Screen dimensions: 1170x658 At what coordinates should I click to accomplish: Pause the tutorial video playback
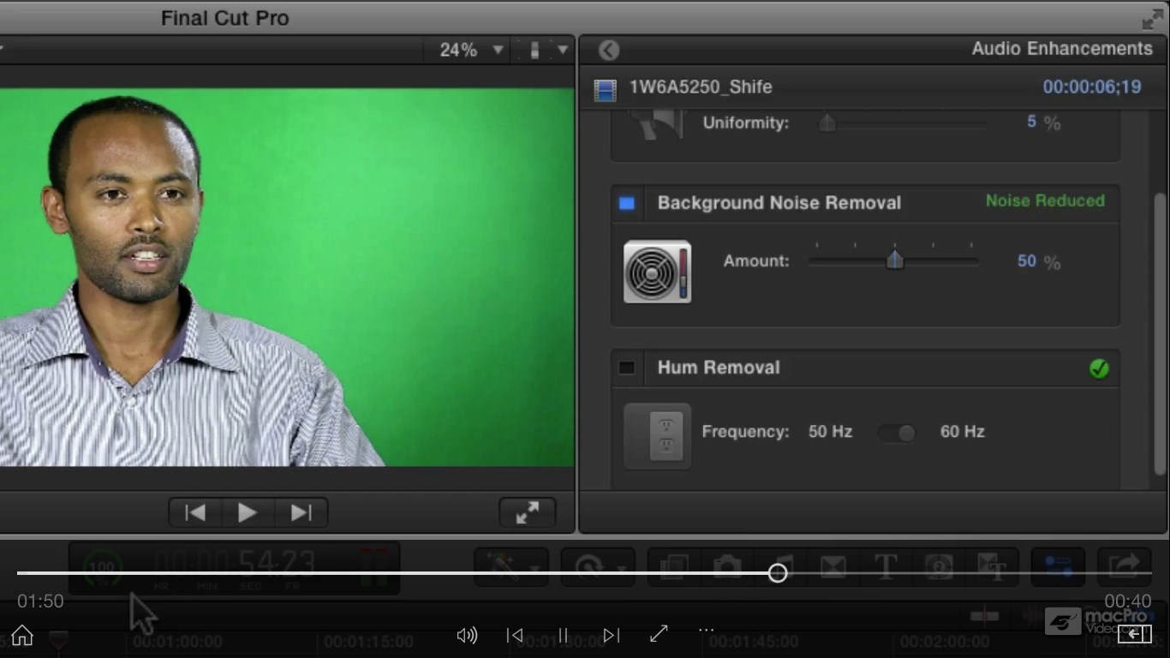pos(563,635)
